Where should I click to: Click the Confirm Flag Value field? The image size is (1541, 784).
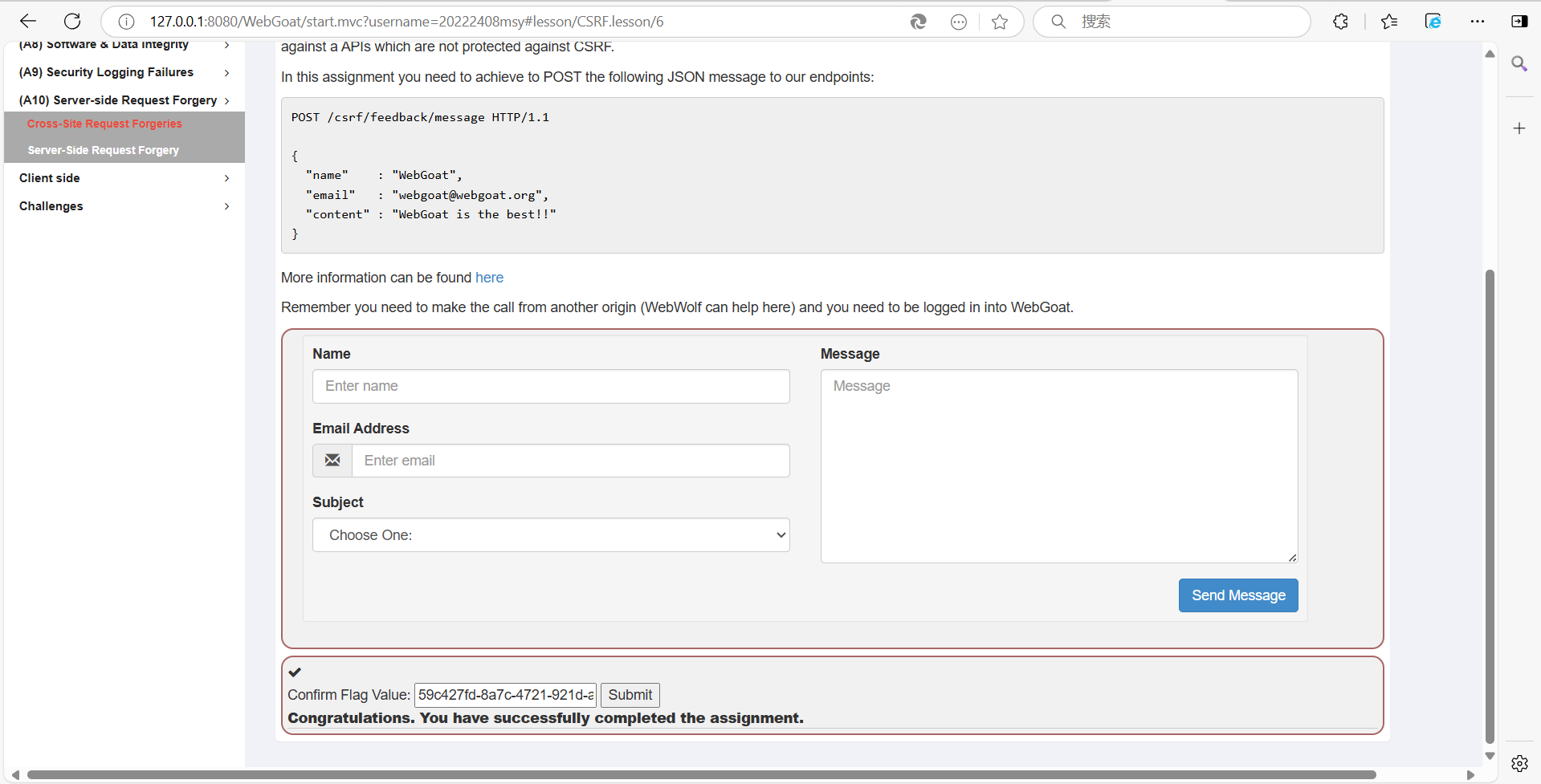tap(505, 695)
